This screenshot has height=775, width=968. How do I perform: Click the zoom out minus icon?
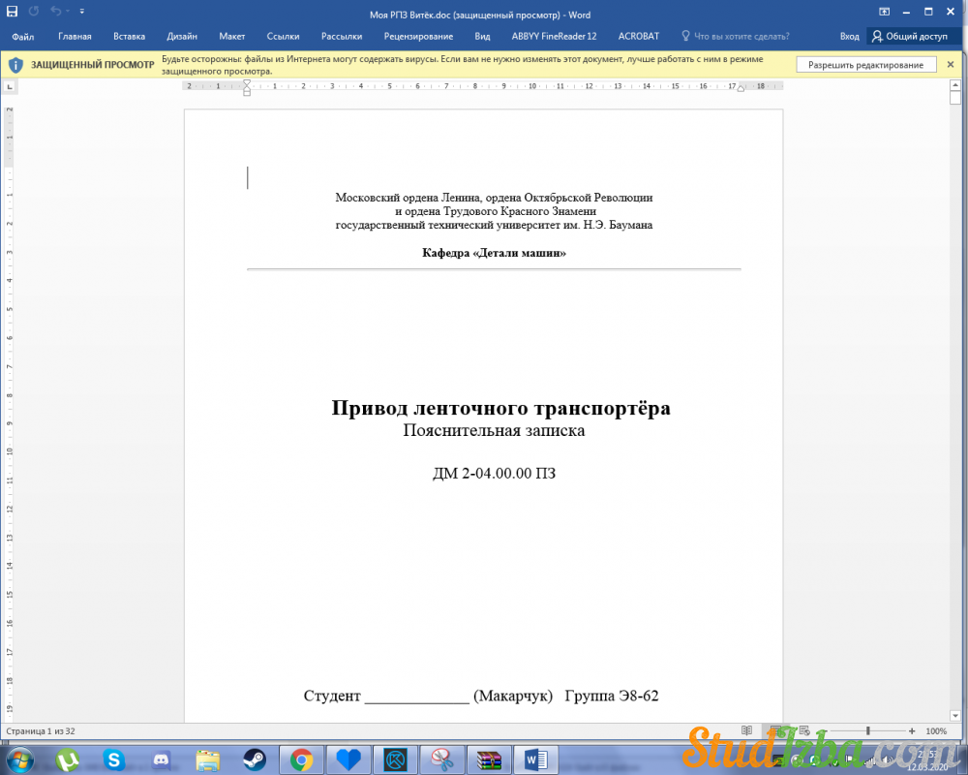826,730
